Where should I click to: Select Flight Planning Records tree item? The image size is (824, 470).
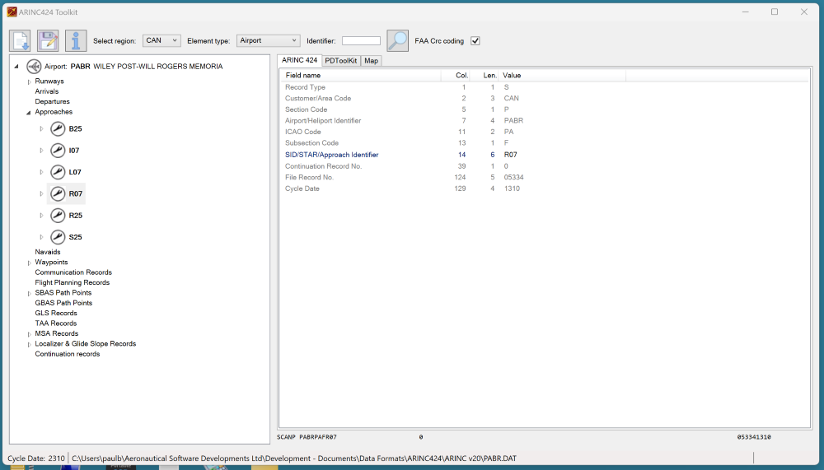(x=72, y=282)
